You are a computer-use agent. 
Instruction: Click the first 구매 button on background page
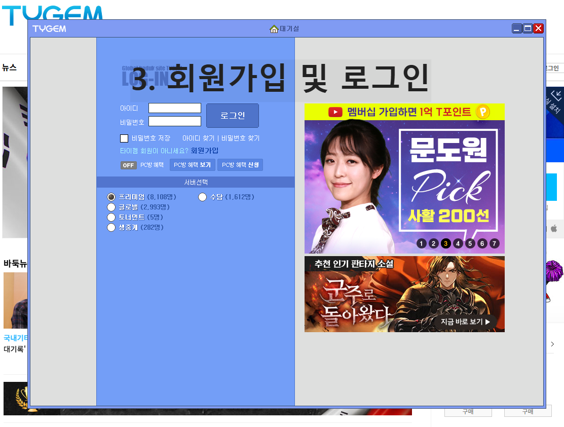tap(468, 412)
